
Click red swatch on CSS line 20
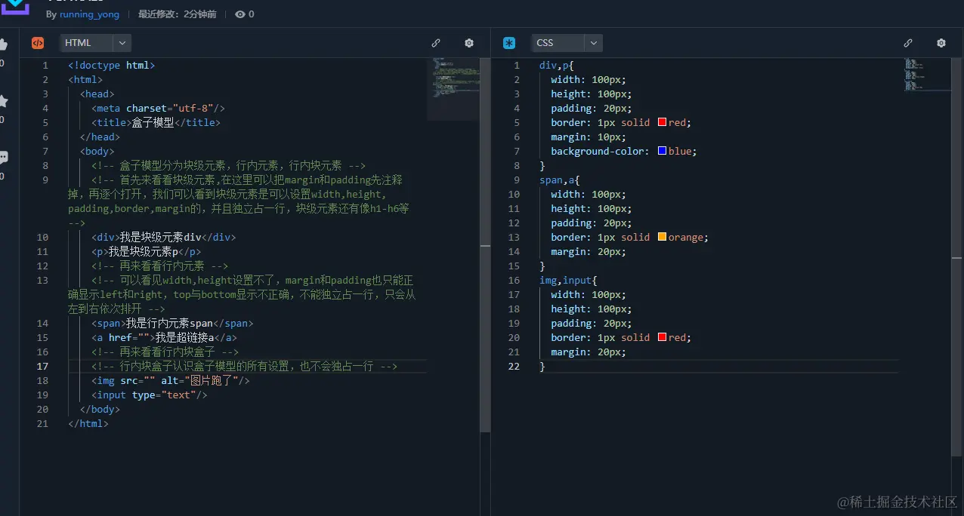[x=663, y=337]
